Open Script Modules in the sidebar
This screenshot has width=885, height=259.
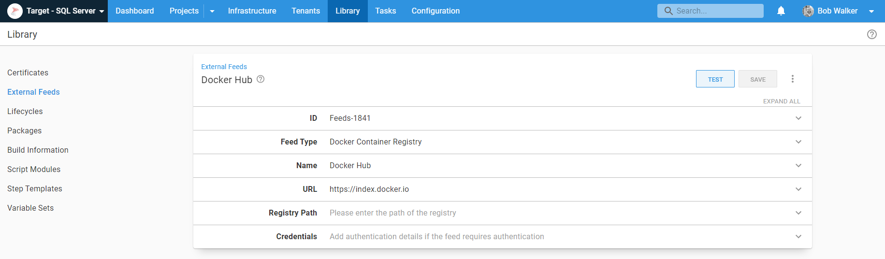(x=34, y=169)
